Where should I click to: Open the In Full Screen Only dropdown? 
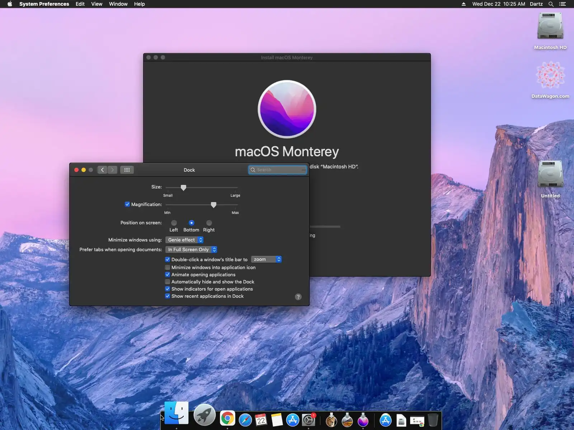[x=191, y=249]
